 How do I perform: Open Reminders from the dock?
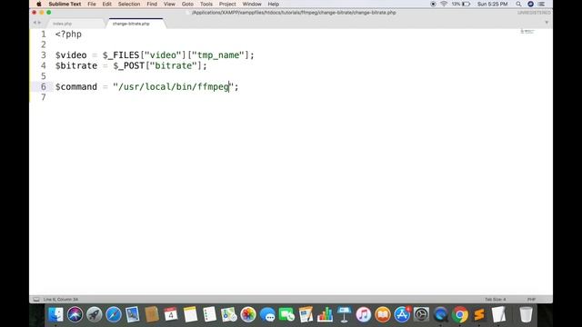click(x=210, y=315)
